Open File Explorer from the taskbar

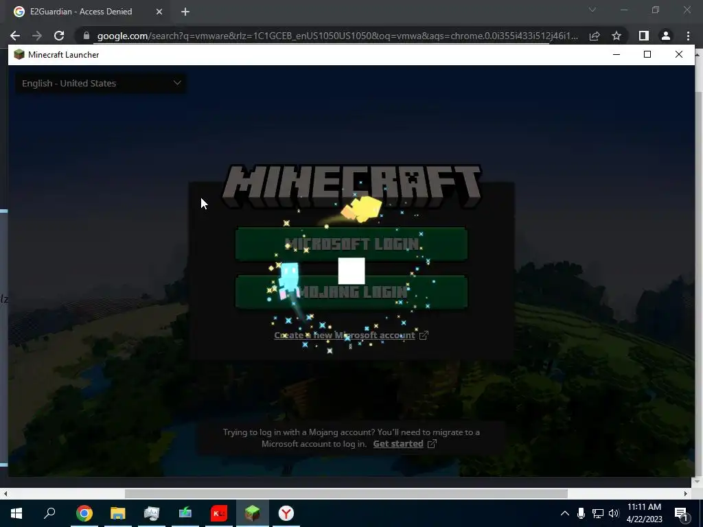click(118, 513)
